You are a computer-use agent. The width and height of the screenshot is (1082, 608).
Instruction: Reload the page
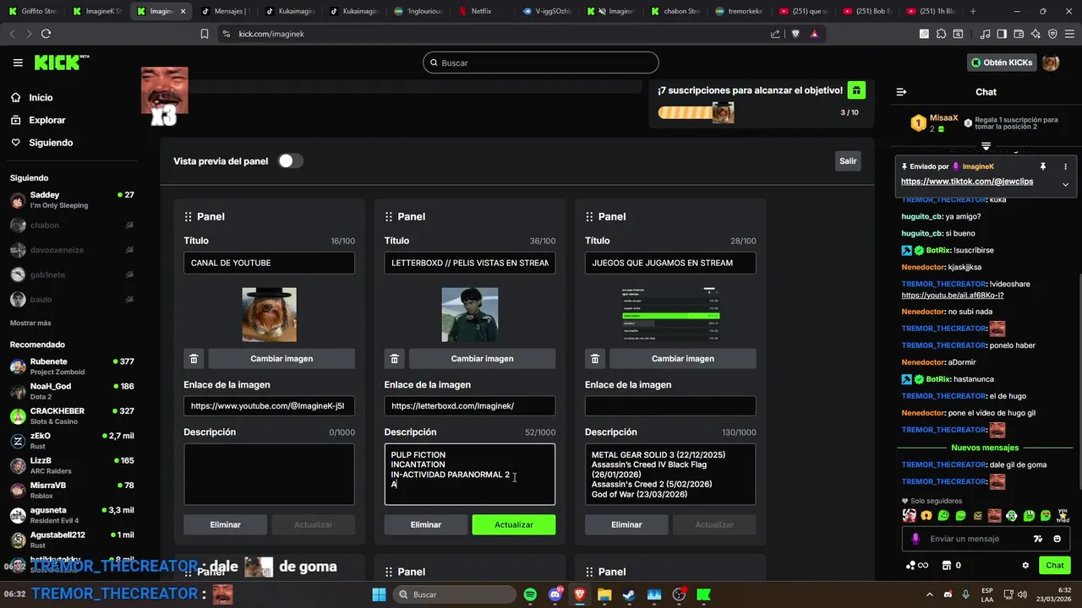click(46, 34)
